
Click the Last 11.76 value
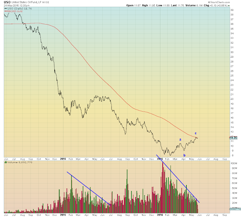177,5
